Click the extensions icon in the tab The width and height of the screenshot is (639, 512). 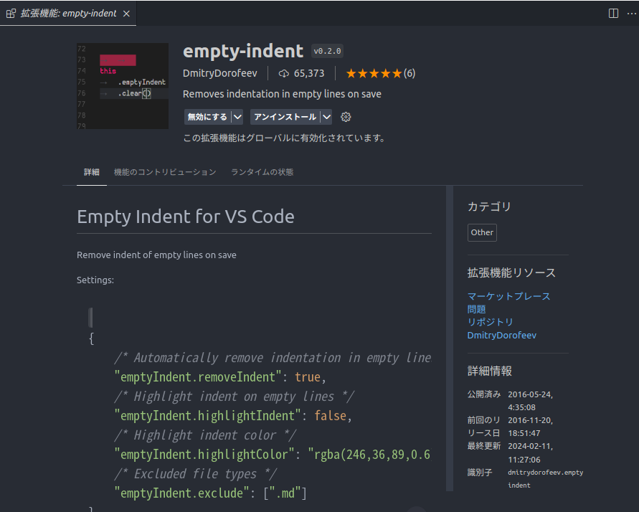point(11,14)
